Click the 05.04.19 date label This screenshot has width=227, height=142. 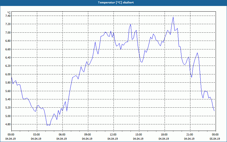coord(215,139)
